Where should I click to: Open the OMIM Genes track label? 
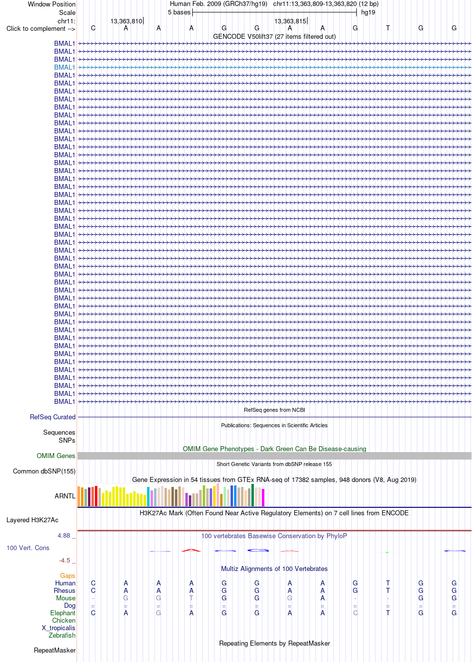click(x=56, y=456)
